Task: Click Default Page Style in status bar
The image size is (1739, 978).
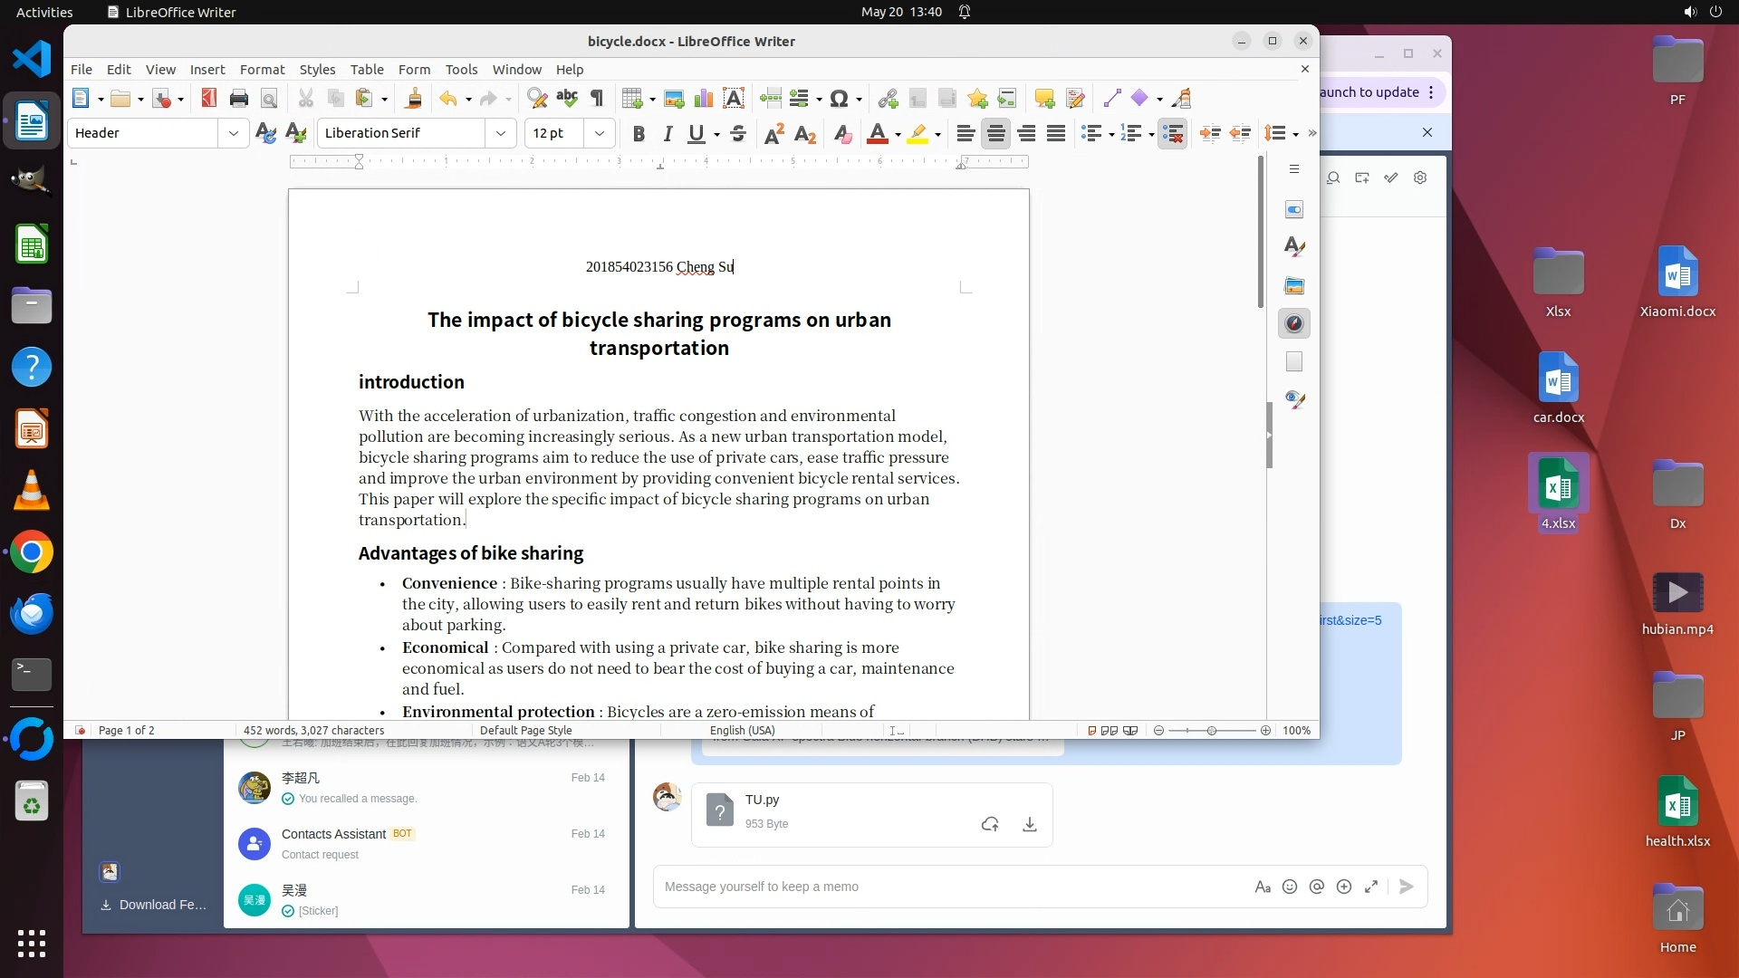Action: coord(525,730)
